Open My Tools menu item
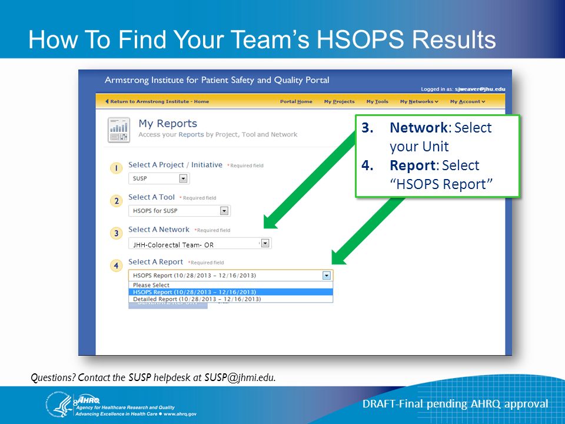The width and height of the screenshot is (565, 424). click(x=377, y=102)
